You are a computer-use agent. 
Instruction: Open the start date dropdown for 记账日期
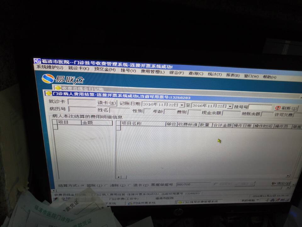point(182,105)
